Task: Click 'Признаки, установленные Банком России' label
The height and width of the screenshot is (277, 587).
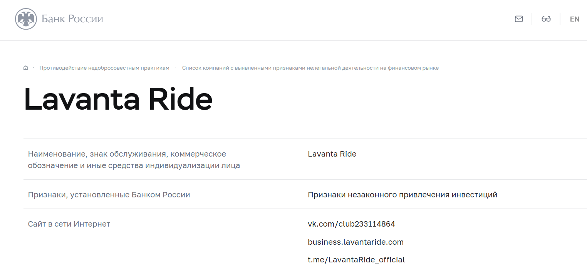Action: pyautogui.click(x=109, y=195)
